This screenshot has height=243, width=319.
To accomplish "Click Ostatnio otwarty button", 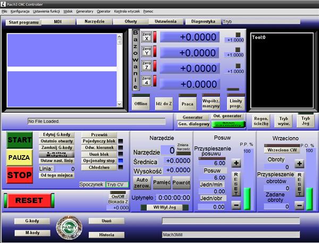I will [56, 141].
